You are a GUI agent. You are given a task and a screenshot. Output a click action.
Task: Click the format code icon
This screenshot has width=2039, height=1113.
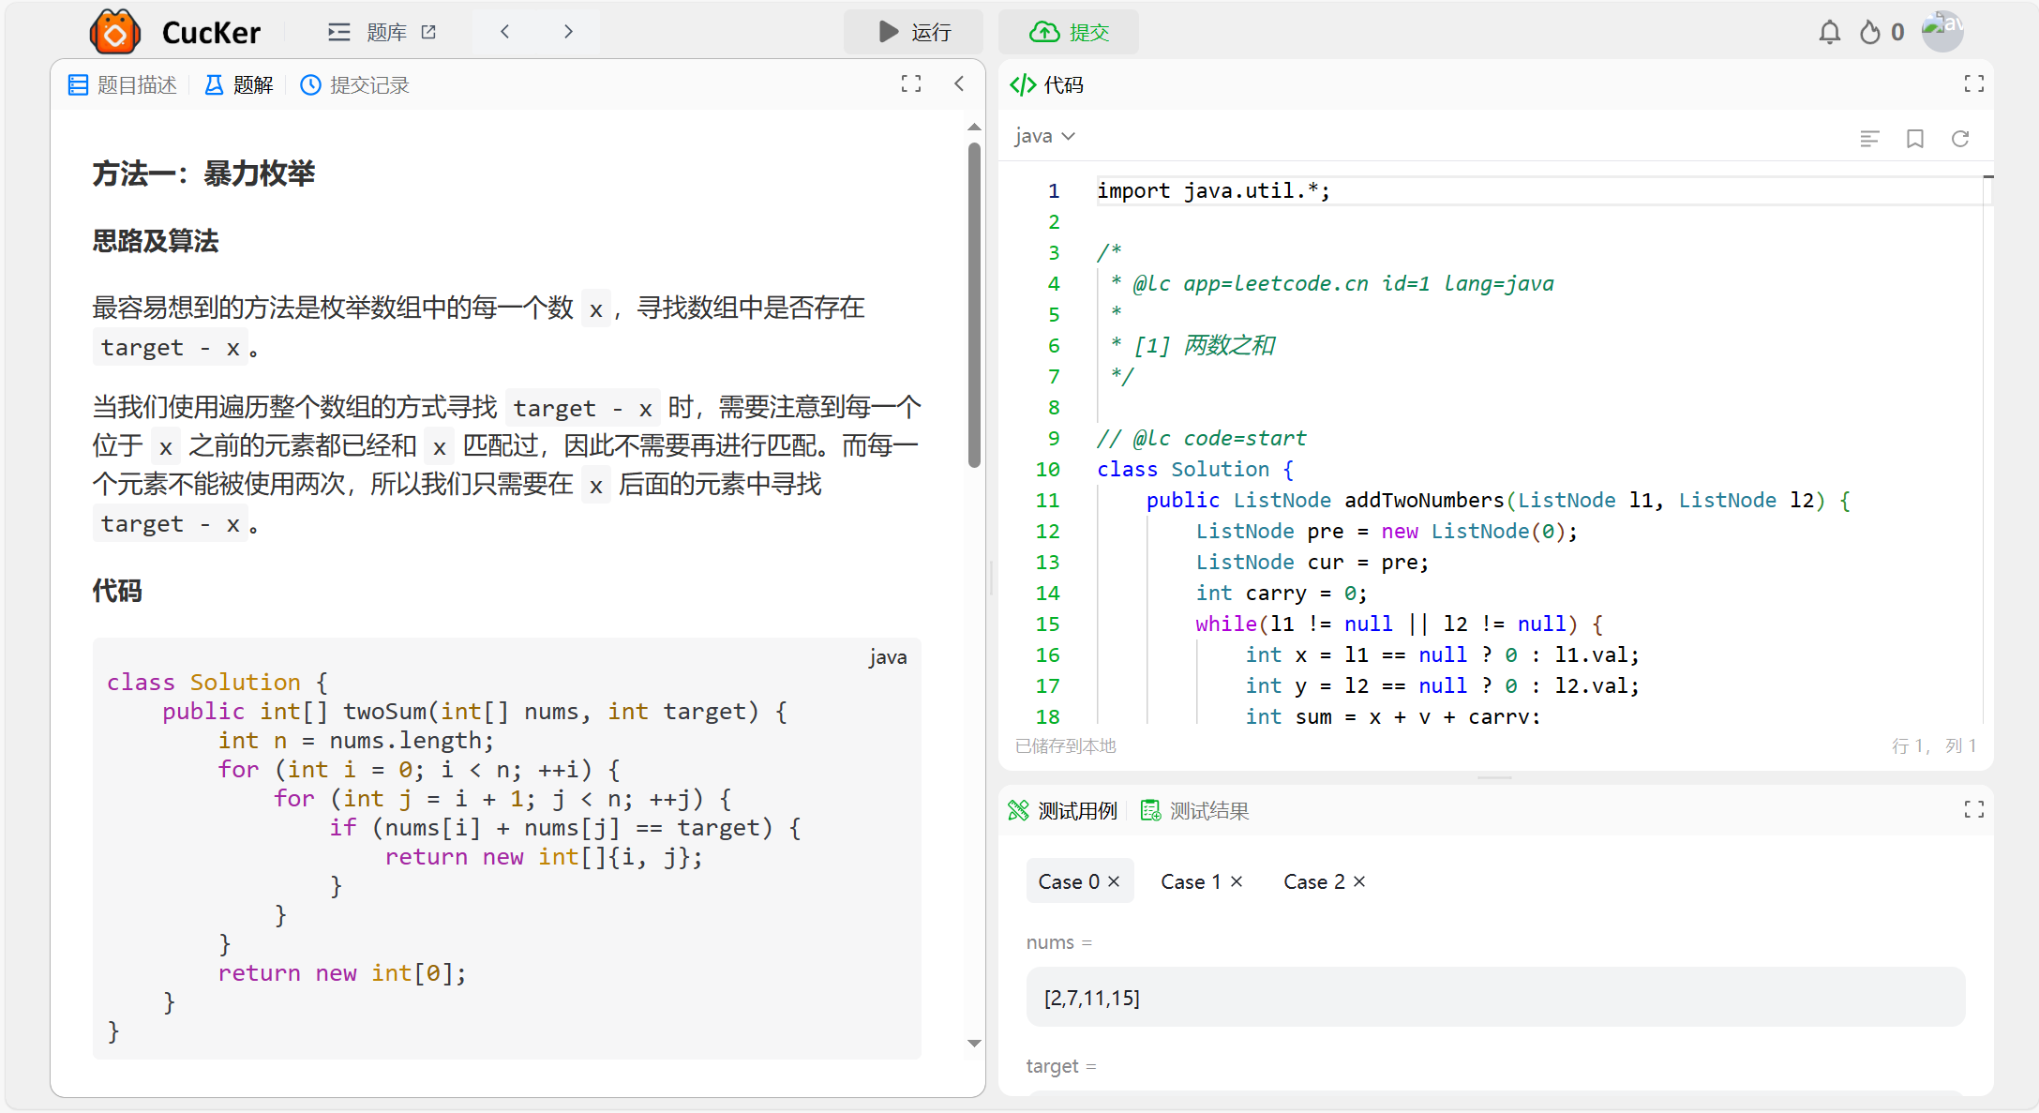coord(1869,139)
